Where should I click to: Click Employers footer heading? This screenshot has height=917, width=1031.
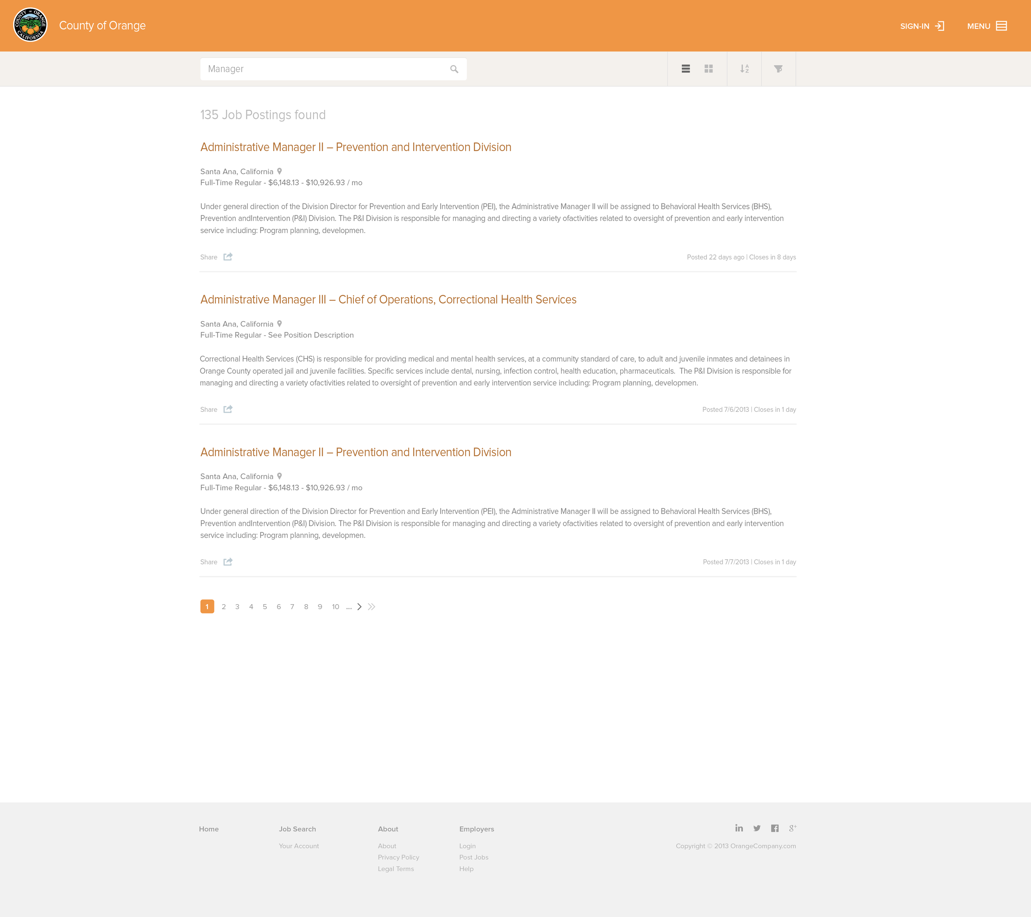[x=477, y=829]
